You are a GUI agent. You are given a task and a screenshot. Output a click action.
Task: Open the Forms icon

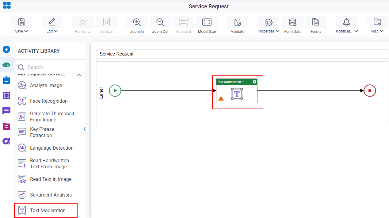point(316,22)
